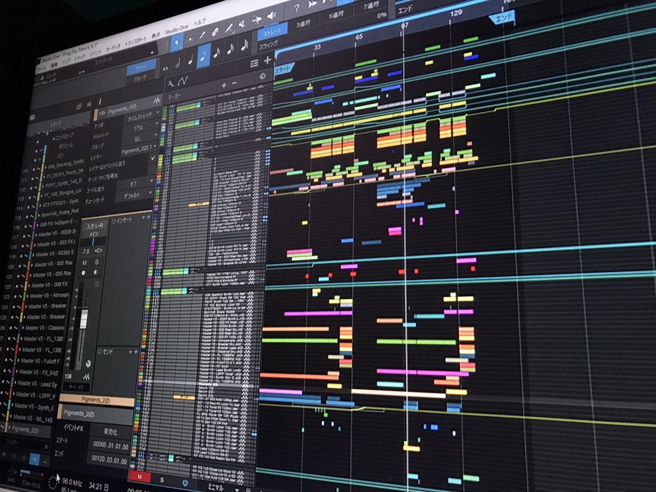656x492 pixels.
Task: Open the Studio One menu
Action: (x=177, y=28)
